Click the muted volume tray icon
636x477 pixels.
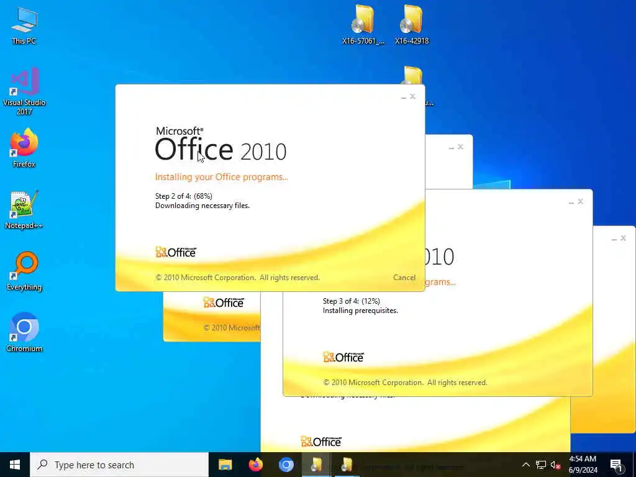click(555, 465)
